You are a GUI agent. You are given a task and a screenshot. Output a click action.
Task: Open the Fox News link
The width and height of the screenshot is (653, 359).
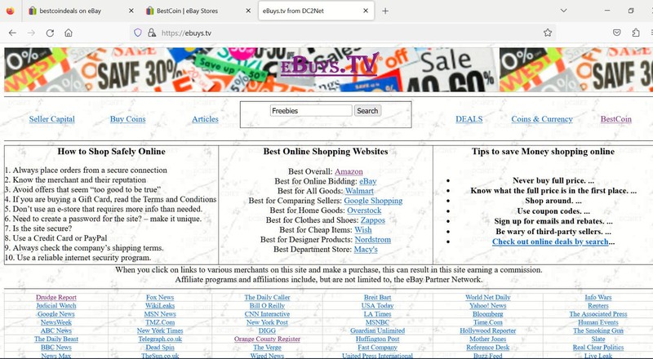(160, 297)
